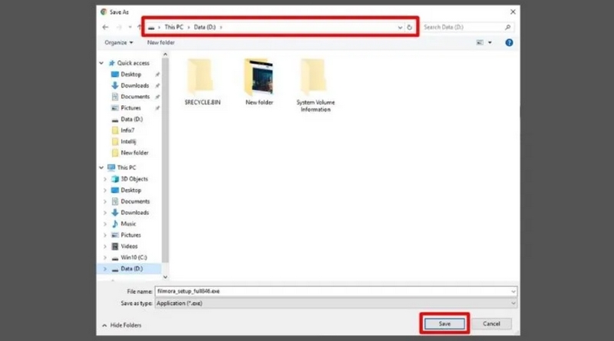Image resolution: width=614 pixels, height=341 pixels.
Task: Expand Desktop under This PC
Action: tap(105, 190)
